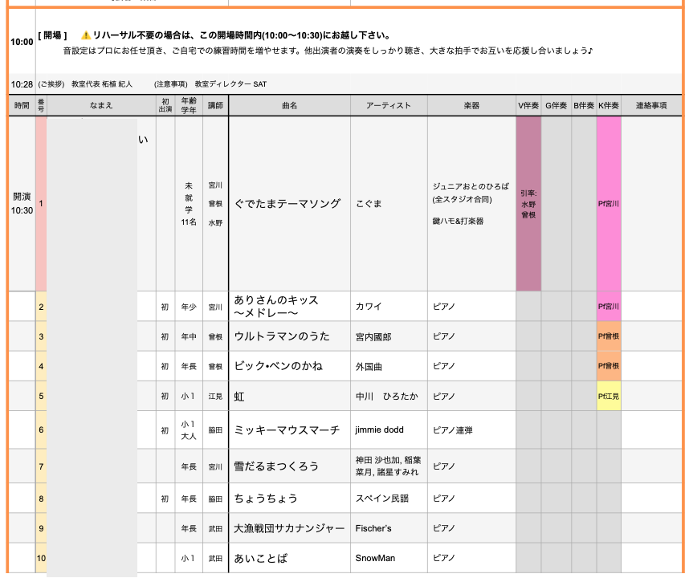Click the purple 引率 水野 曽根 cell
Image resolution: width=689 pixels, height=578 pixels.
528,204
